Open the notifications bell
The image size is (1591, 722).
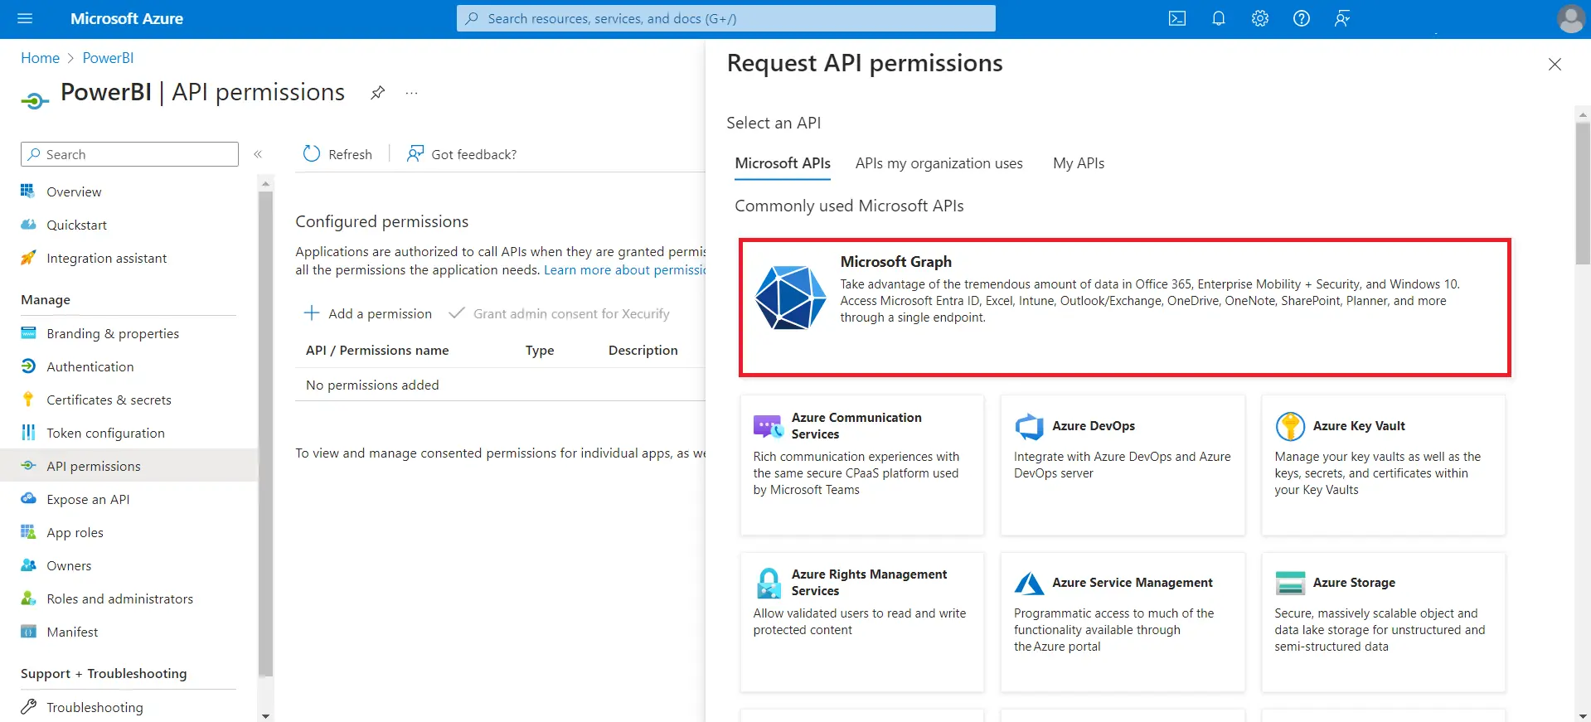pyautogui.click(x=1219, y=18)
